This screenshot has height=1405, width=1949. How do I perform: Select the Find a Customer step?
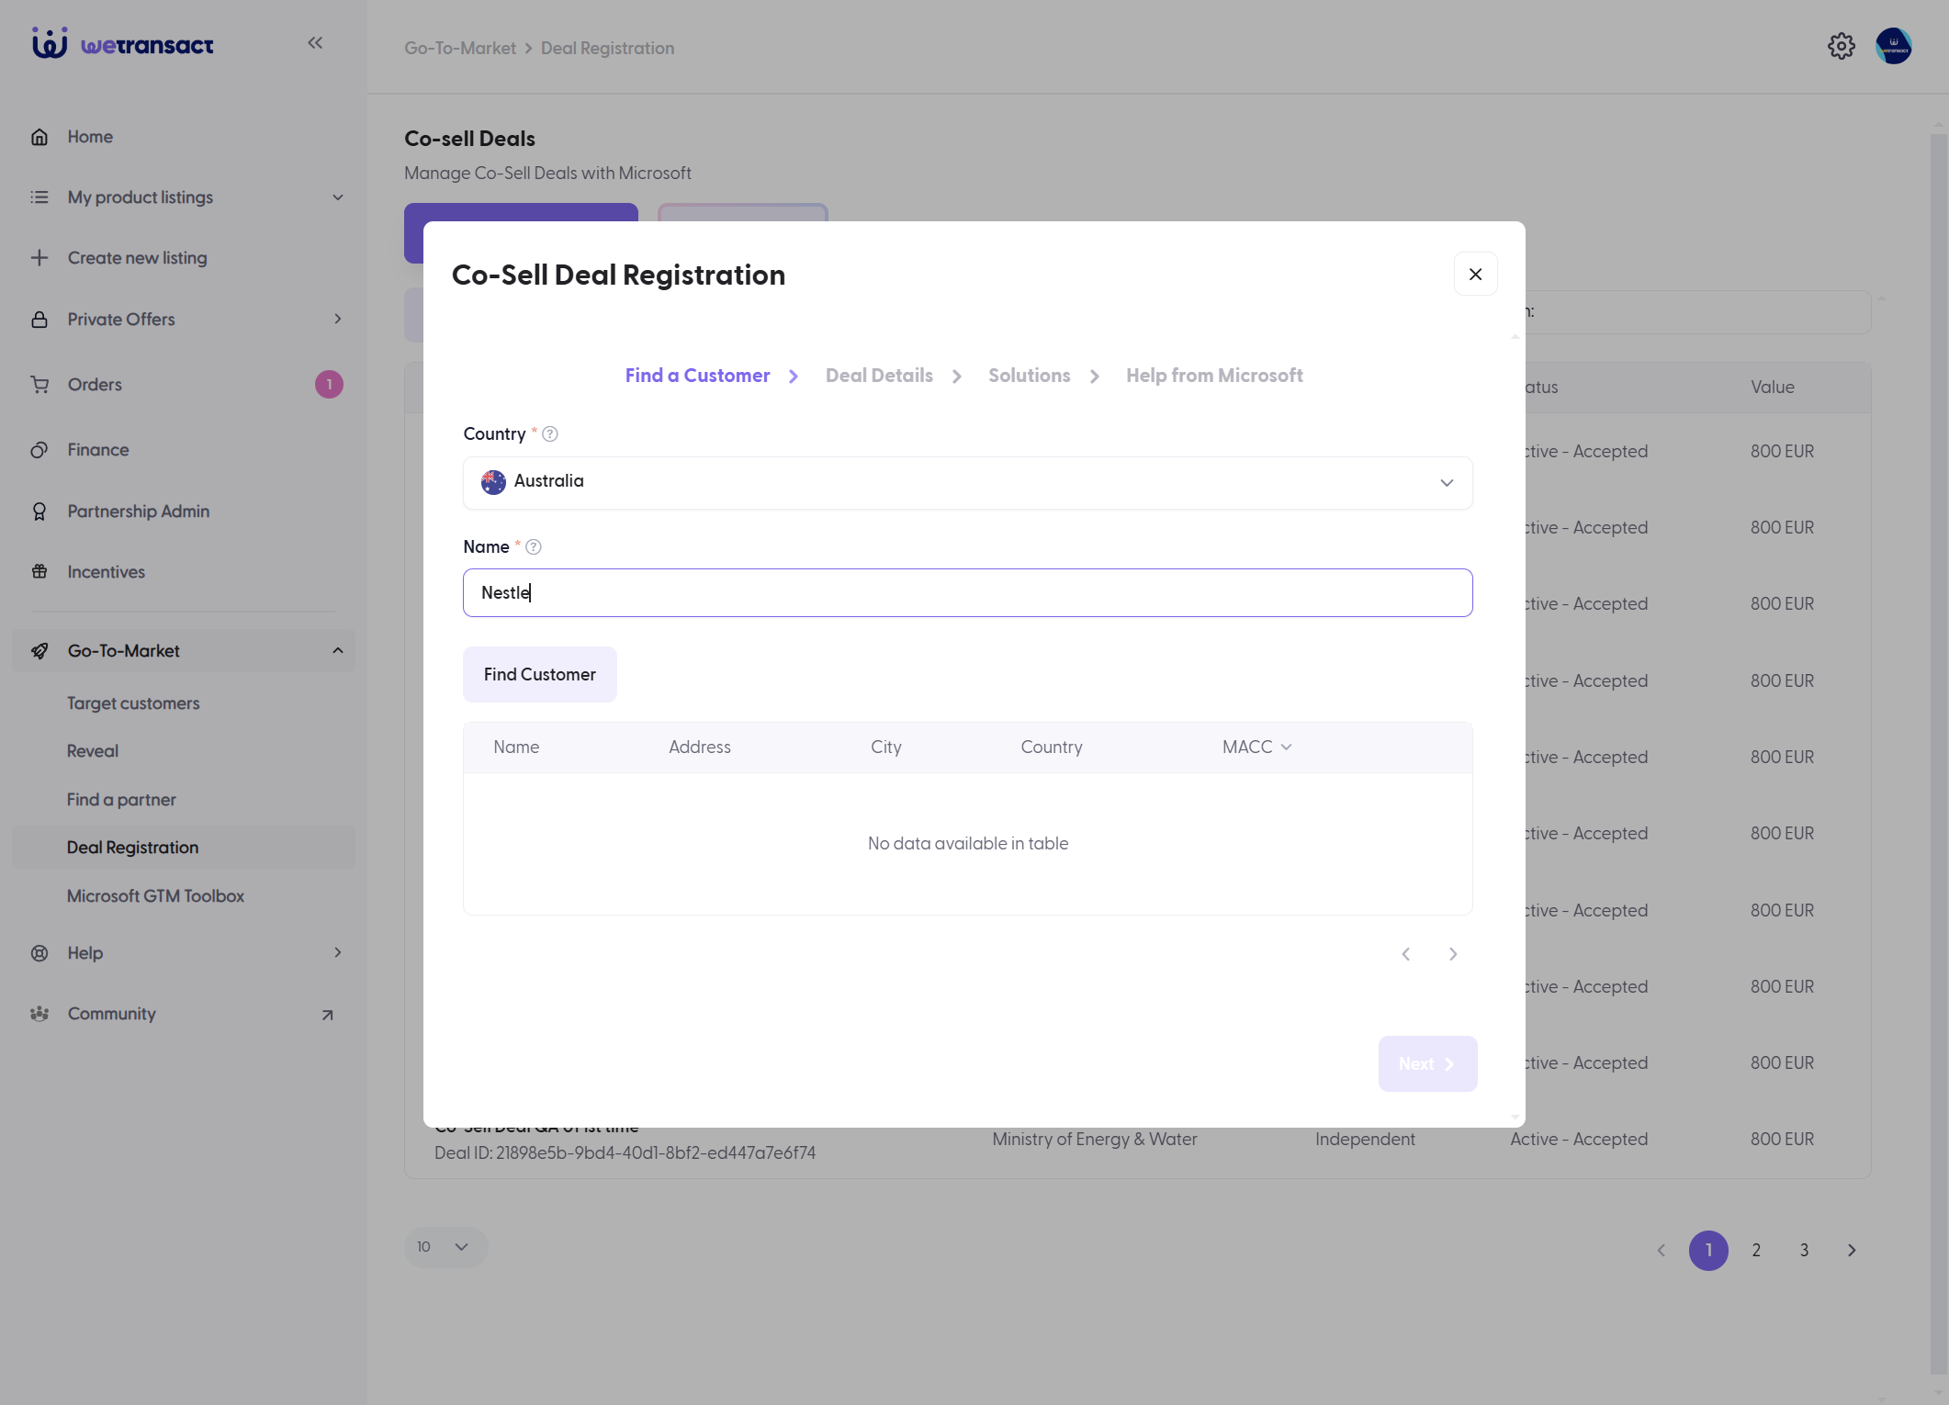(x=698, y=376)
